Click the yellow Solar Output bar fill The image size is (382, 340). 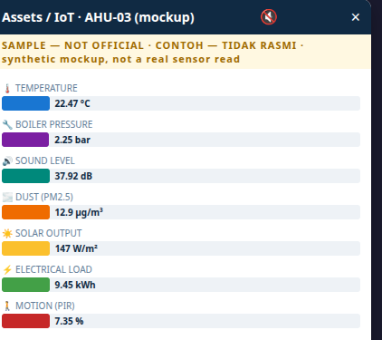(x=25, y=248)
